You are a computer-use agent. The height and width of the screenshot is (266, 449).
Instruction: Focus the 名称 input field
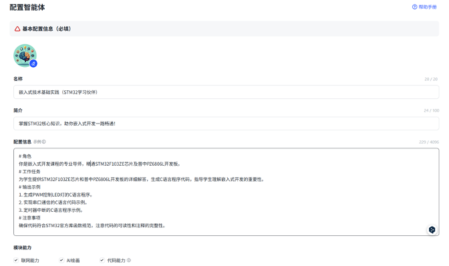[226, 92]
